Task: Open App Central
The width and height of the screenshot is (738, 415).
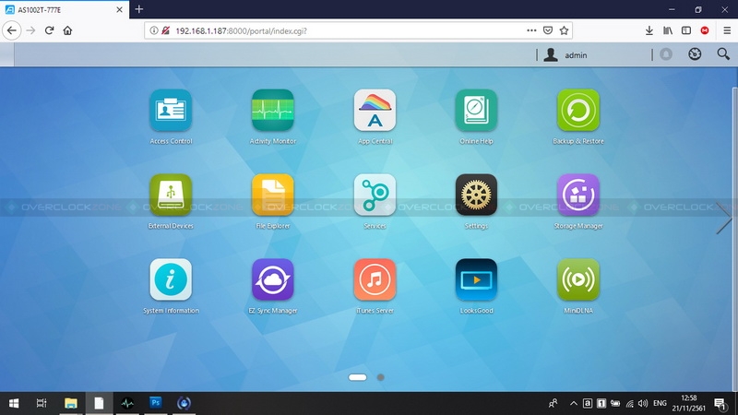Action: click(375, 110)
